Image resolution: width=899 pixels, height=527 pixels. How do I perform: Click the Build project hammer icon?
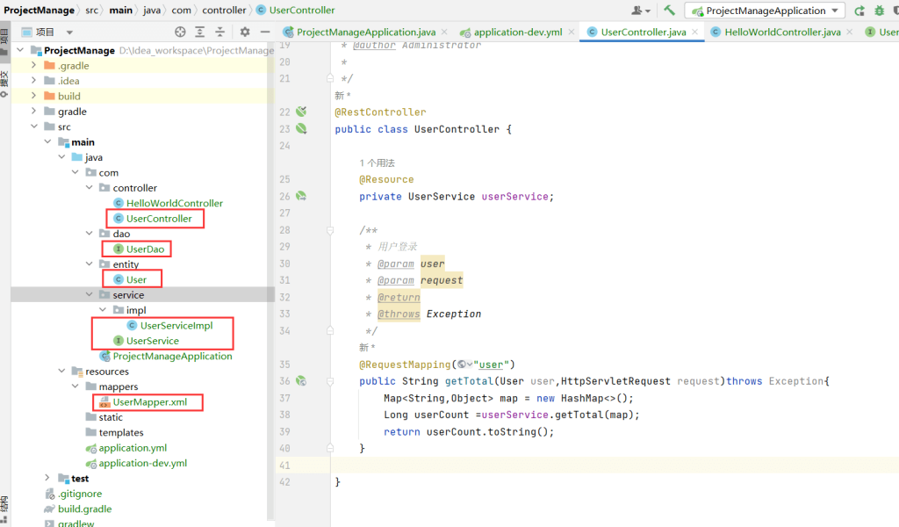(x=670, y=11)
